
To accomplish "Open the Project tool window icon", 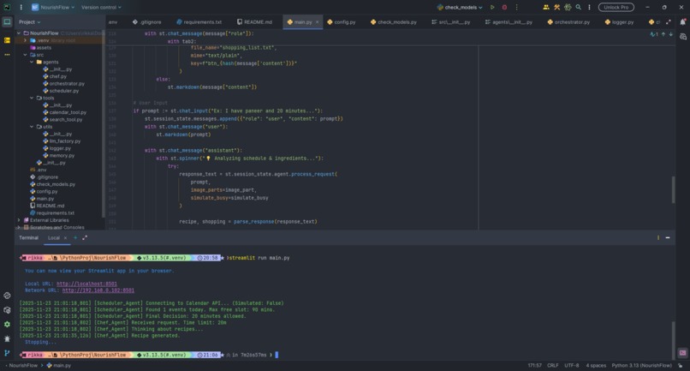I will tap(7, 22).
